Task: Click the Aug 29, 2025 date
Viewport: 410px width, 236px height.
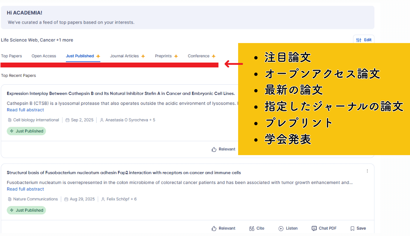Action: (x=82, y=199)
